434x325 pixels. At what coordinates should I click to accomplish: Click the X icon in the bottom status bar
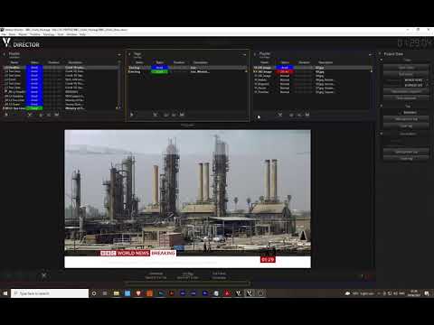(43, 275)
